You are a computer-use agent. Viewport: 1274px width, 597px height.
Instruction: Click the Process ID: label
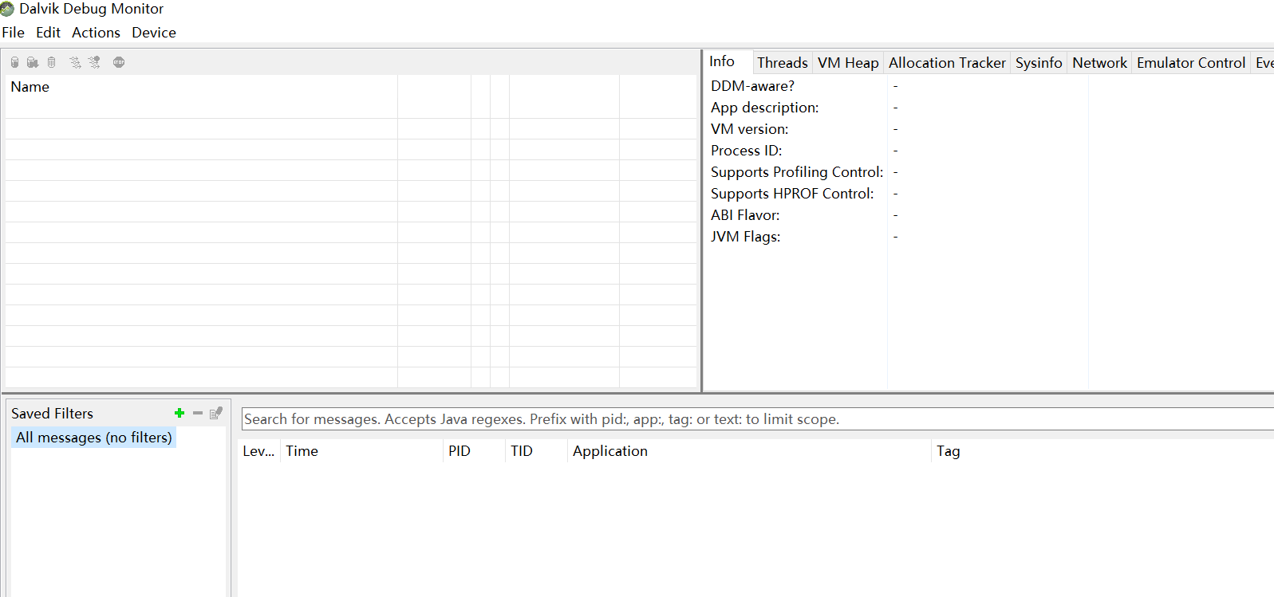tap(746, 151)
